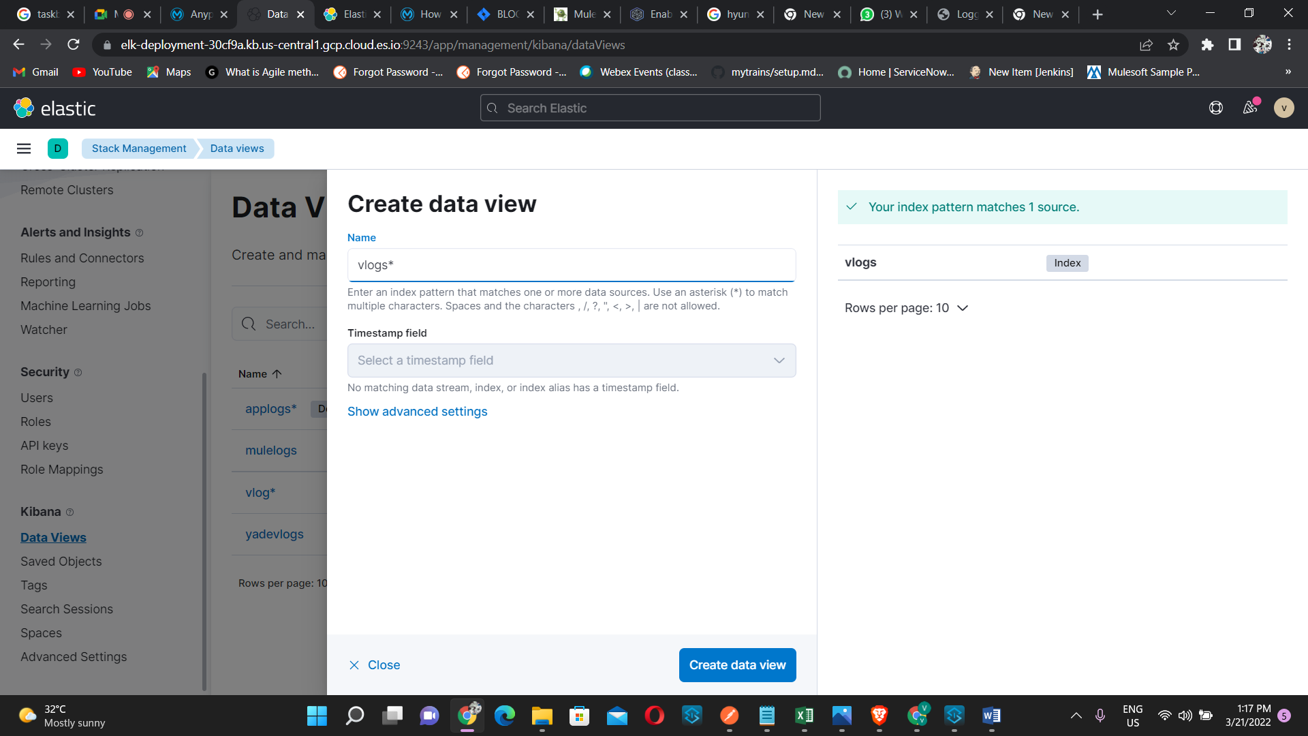This screenshot has width=1308, height=736.
Task: Click the Close button on dialog
Action: pos(375,664)
